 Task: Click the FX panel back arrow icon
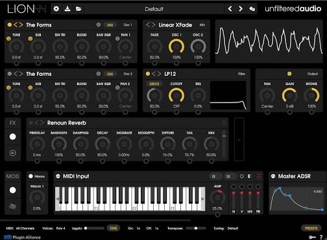click(x=13, y=153)
